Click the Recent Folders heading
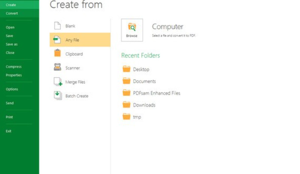 pyautogui.click(x=140, y=56)
